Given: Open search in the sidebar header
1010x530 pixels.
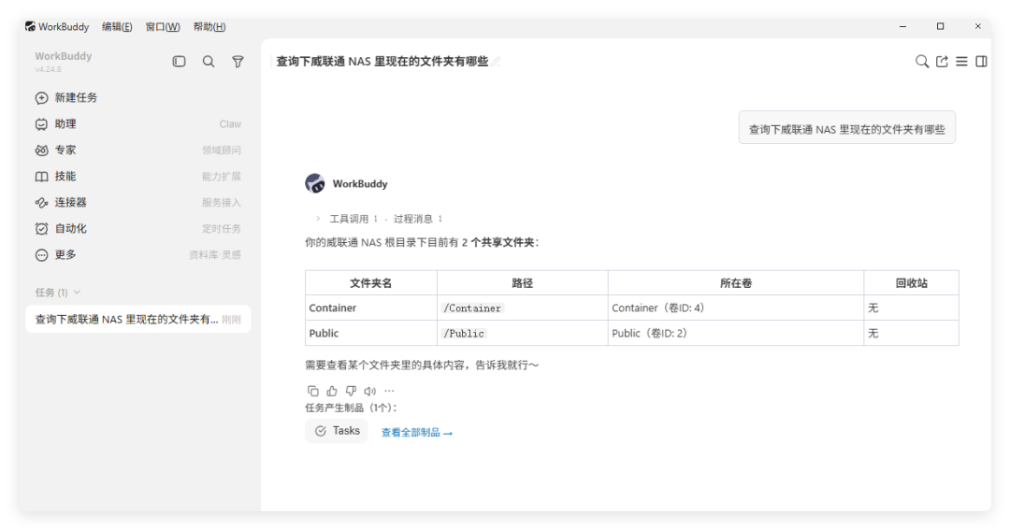Looking at the screenshot, I should 209,61.
